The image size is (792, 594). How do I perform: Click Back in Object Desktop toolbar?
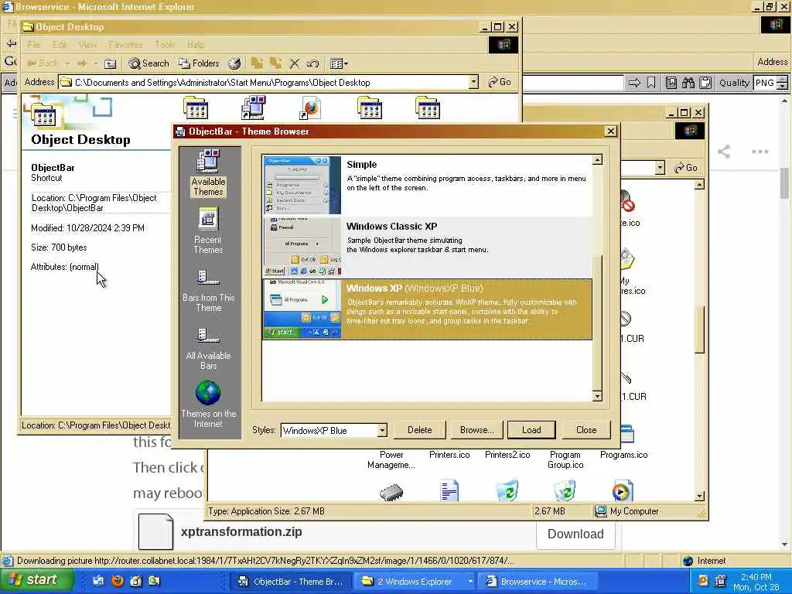pyautogui.click(x=43, y=63)
